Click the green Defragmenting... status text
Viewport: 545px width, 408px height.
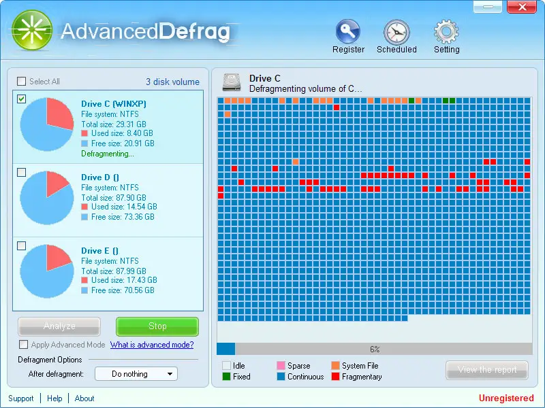pyautogui.click(x=108, y=154)
